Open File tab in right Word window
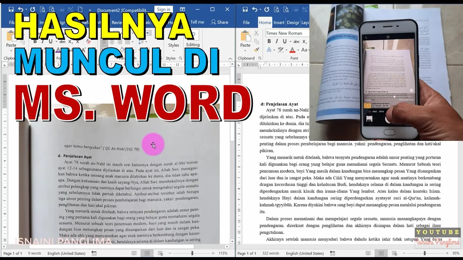463x260 pixels. (x=246, y=22)
